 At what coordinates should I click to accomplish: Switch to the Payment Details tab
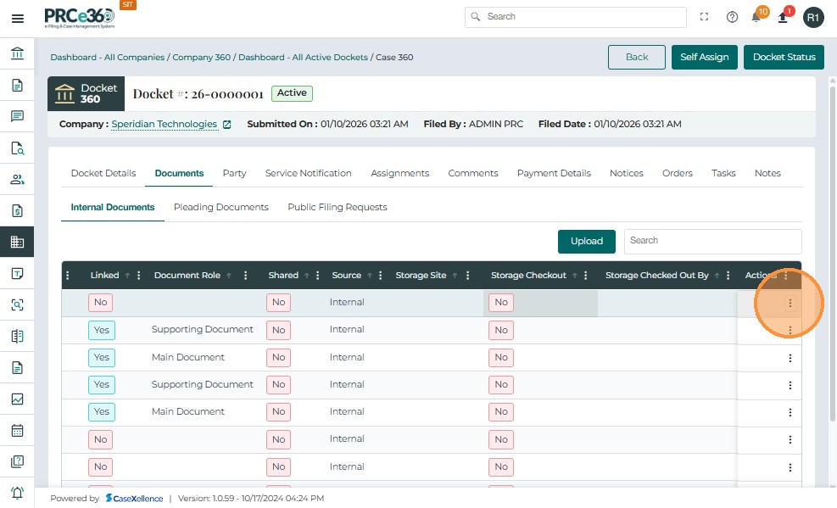pos(554,173)
